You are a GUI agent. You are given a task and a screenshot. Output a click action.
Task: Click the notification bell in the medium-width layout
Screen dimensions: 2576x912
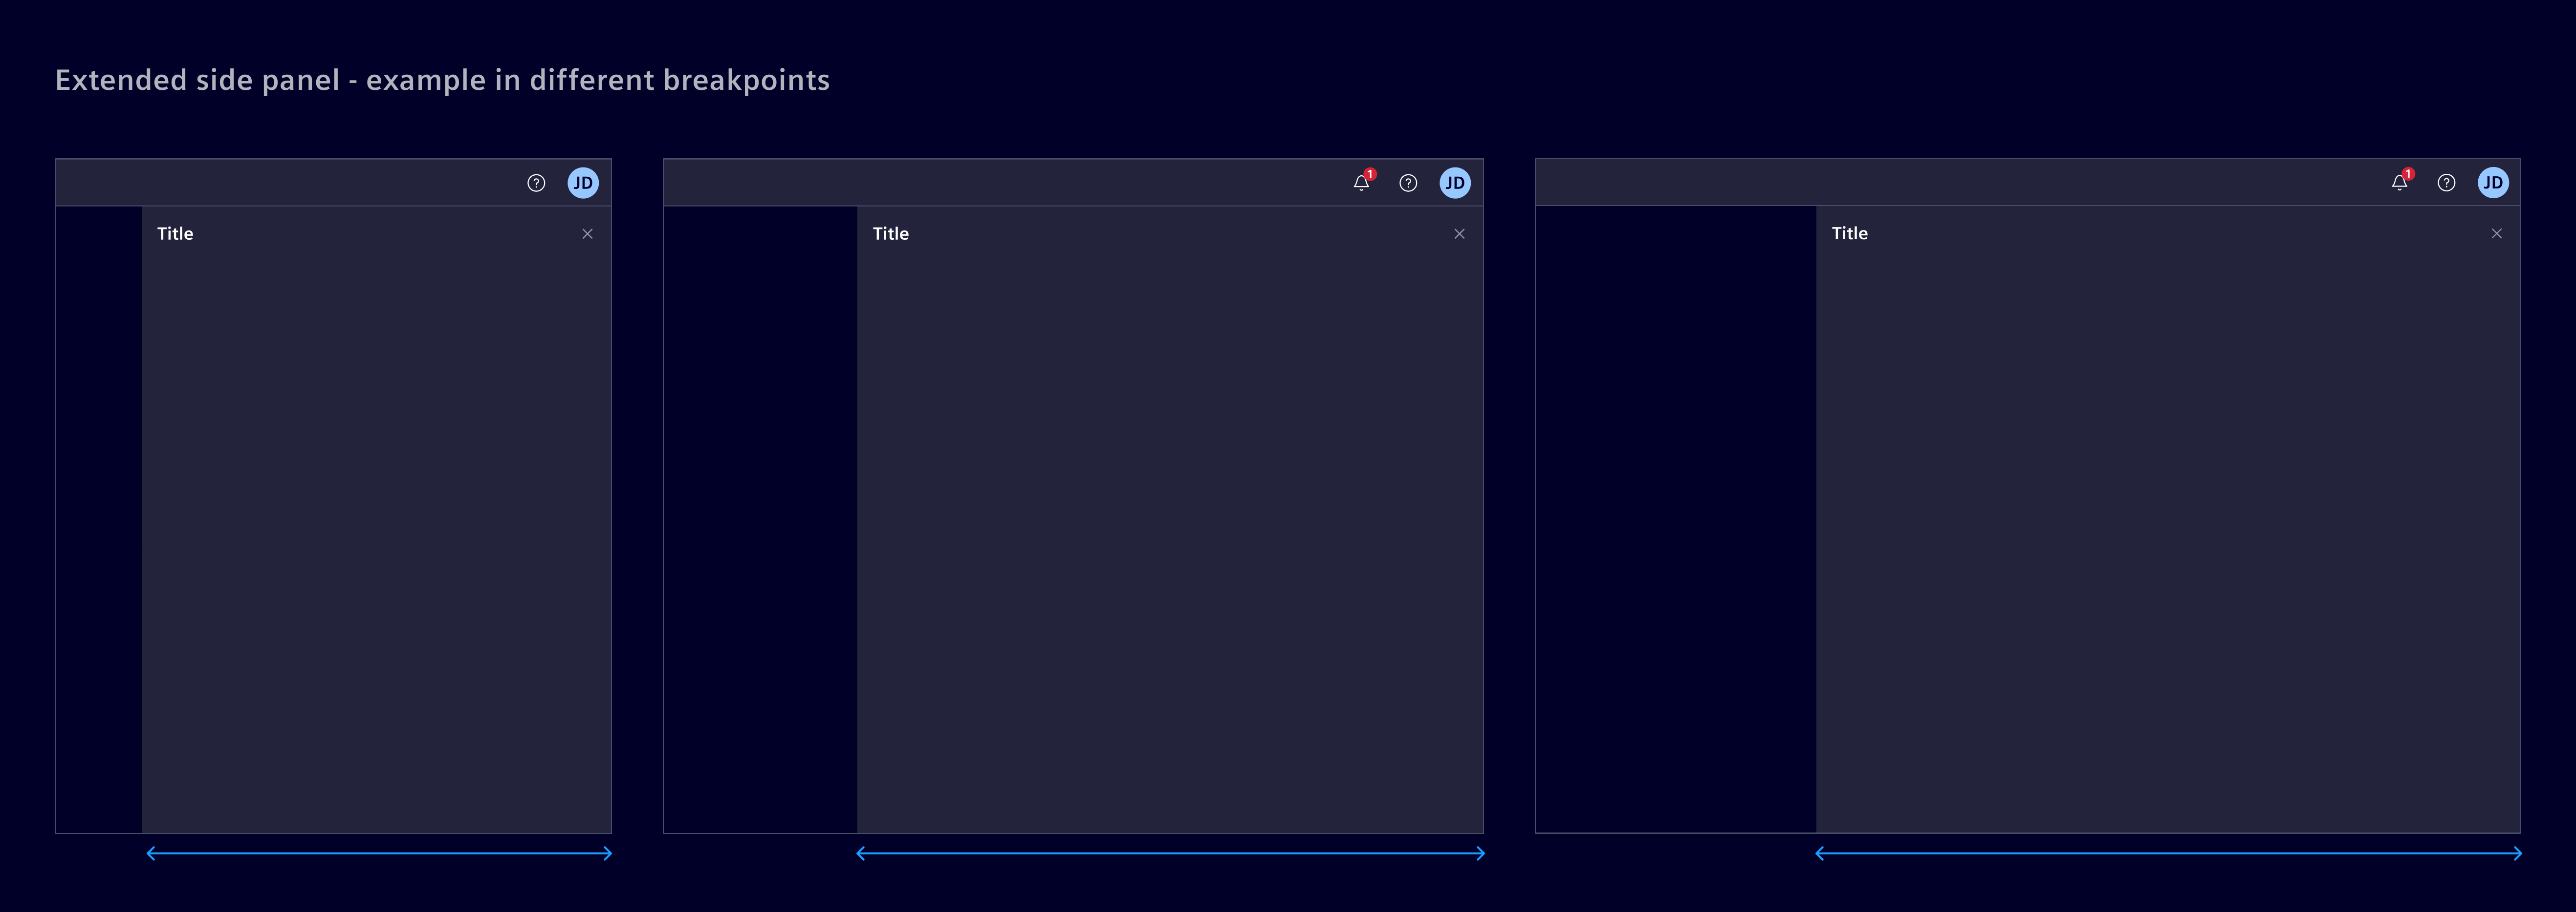pyautogui.click(x=1361, y=183)
